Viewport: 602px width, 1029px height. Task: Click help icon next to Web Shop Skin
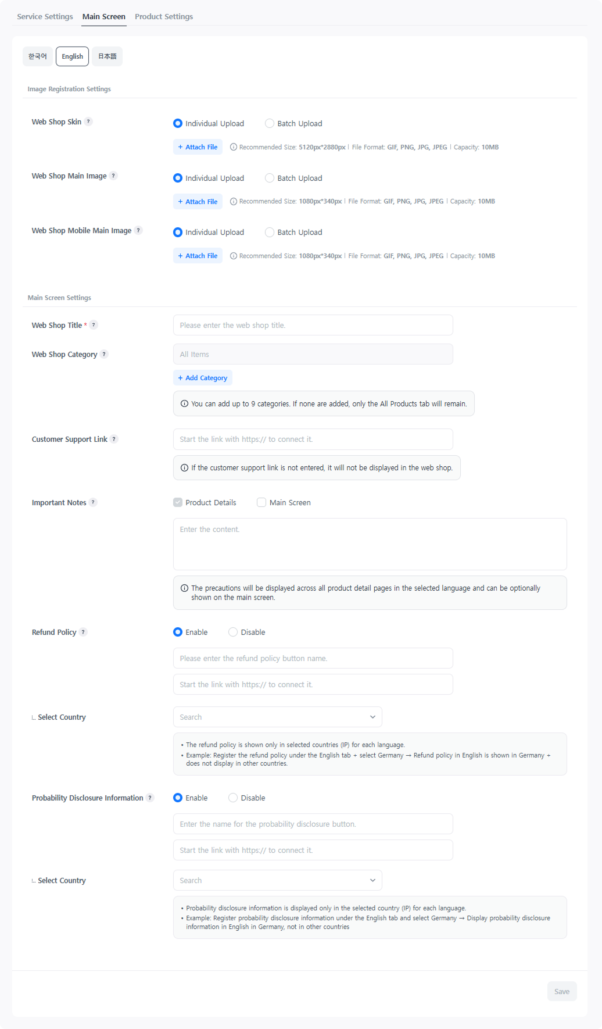88,122
